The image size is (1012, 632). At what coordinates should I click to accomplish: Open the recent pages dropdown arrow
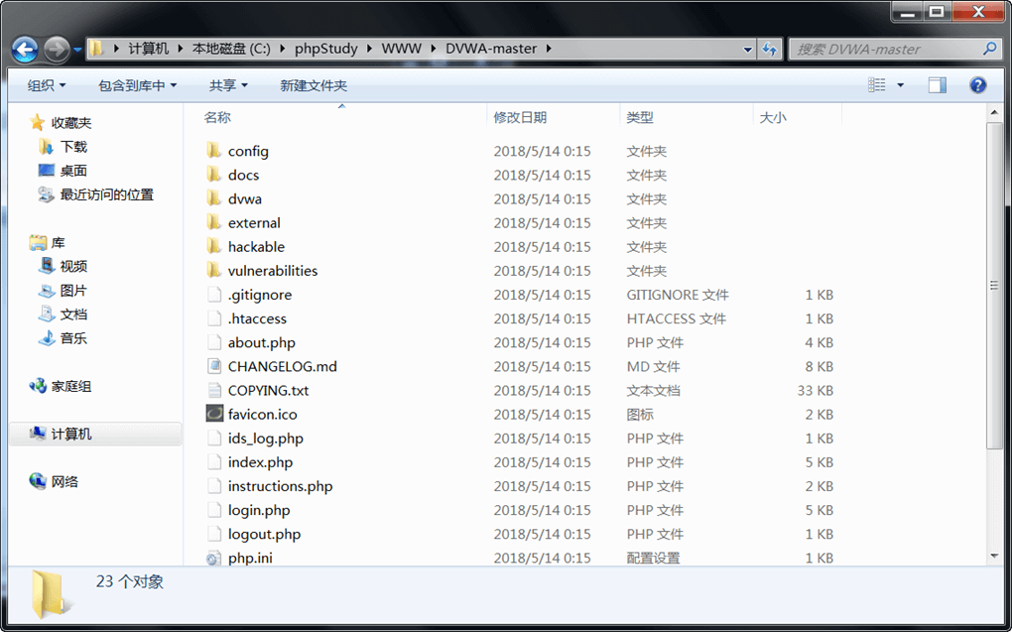point(77,49)
